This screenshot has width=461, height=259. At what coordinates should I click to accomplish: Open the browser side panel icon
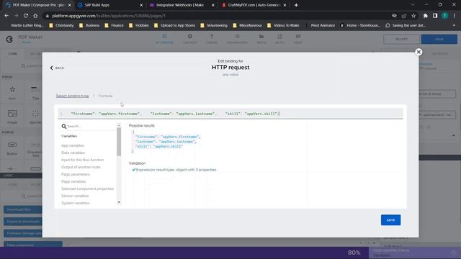tap(435, 16)
